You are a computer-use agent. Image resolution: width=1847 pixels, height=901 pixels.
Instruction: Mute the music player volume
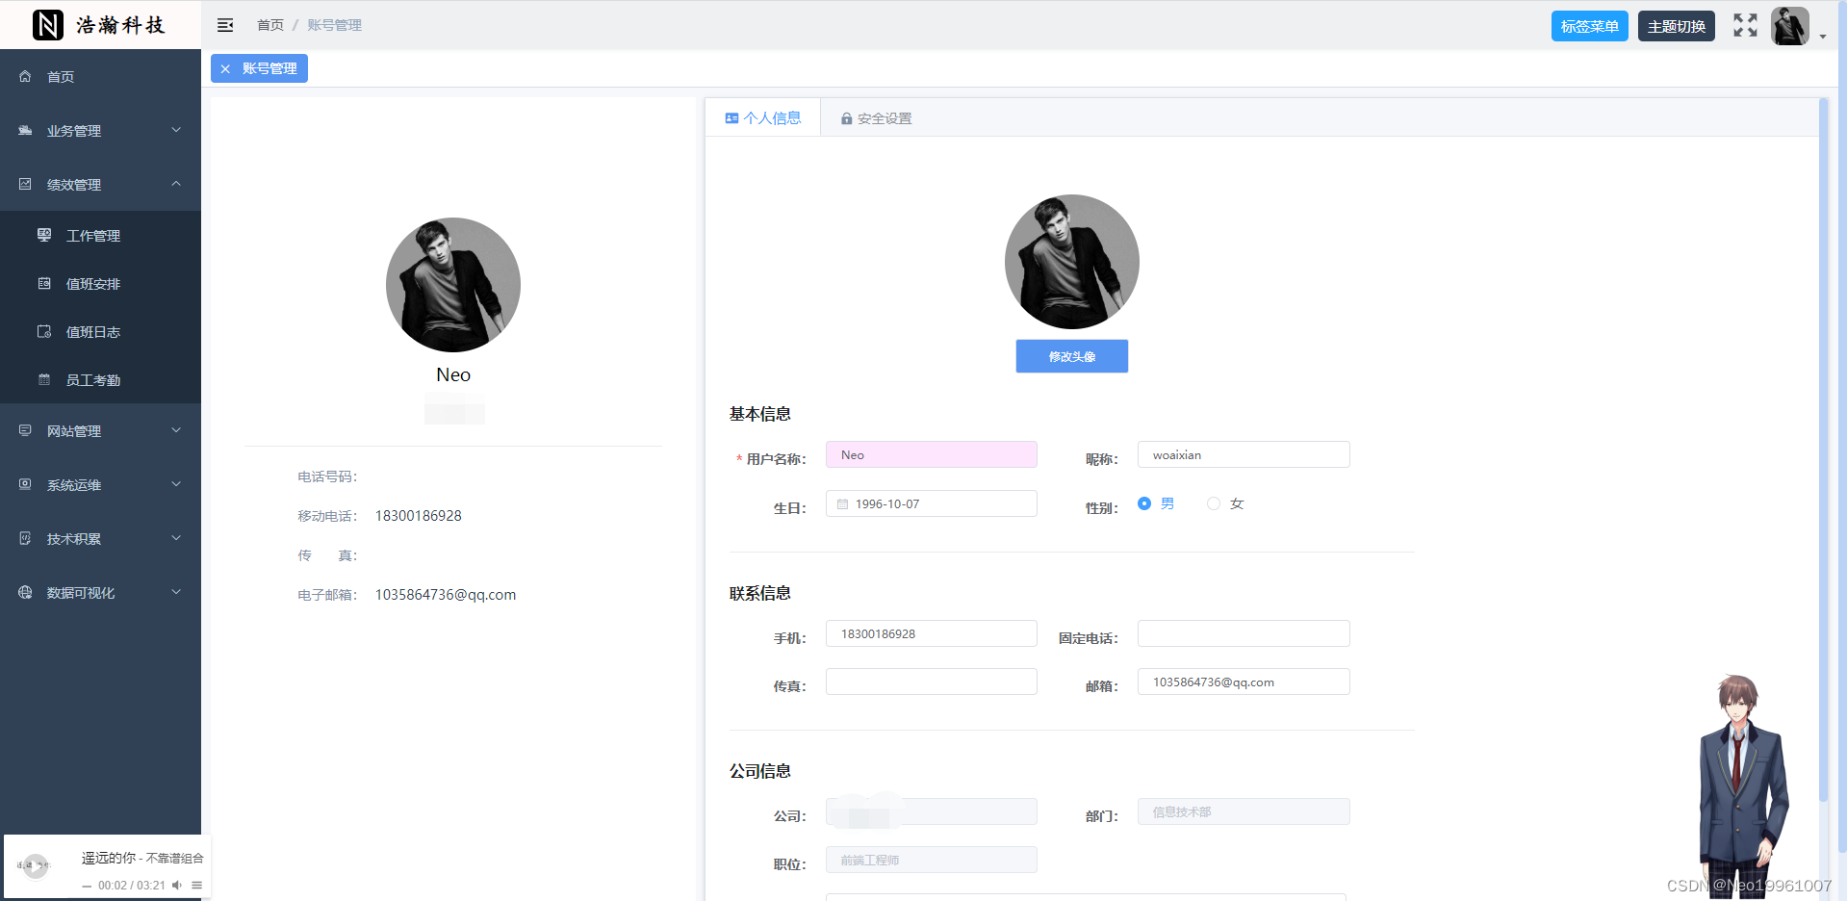click(x=176, y=885)
